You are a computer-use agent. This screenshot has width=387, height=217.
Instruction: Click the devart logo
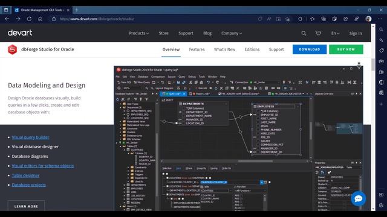(x=20, y=33)
